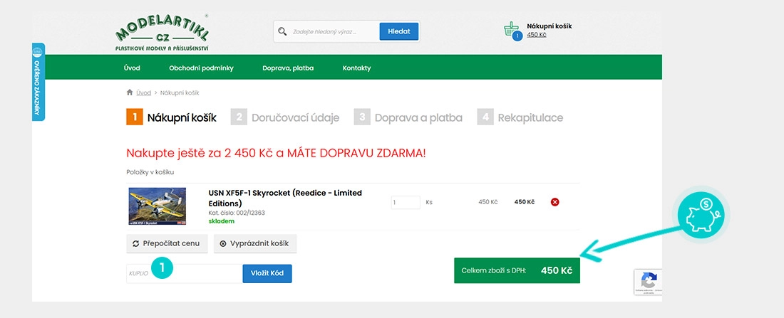Click the free shipping notice text
This screenshot has width=784, height=318.
pyautogui.click(x=276, y=153)
